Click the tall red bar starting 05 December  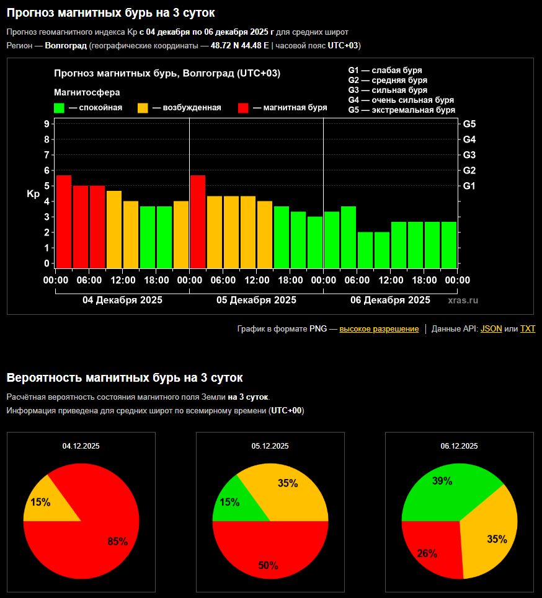click(198, 220)
